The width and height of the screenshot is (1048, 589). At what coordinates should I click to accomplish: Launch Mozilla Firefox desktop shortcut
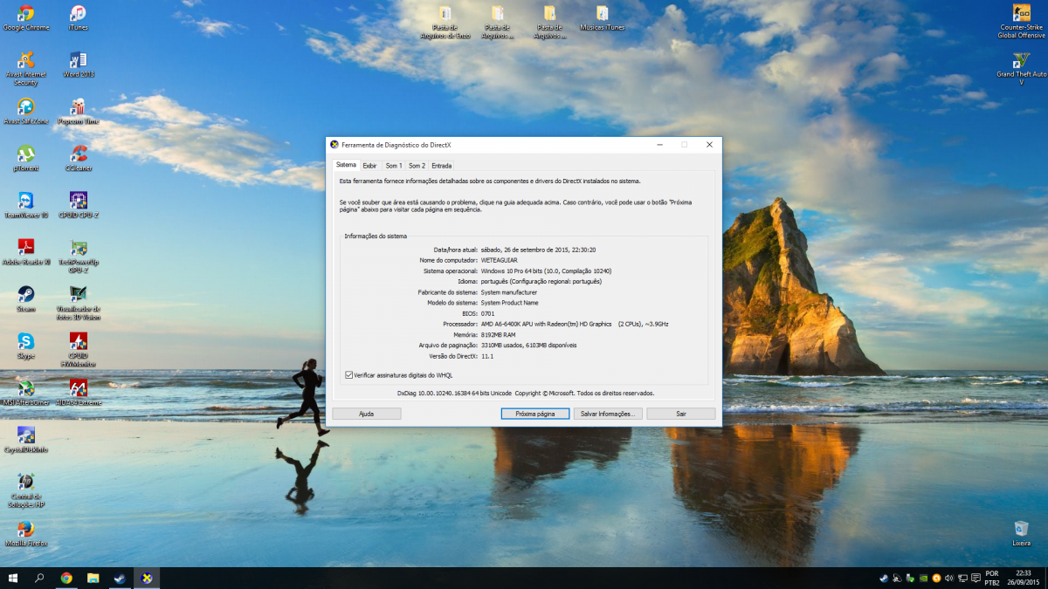coord(26,536)
